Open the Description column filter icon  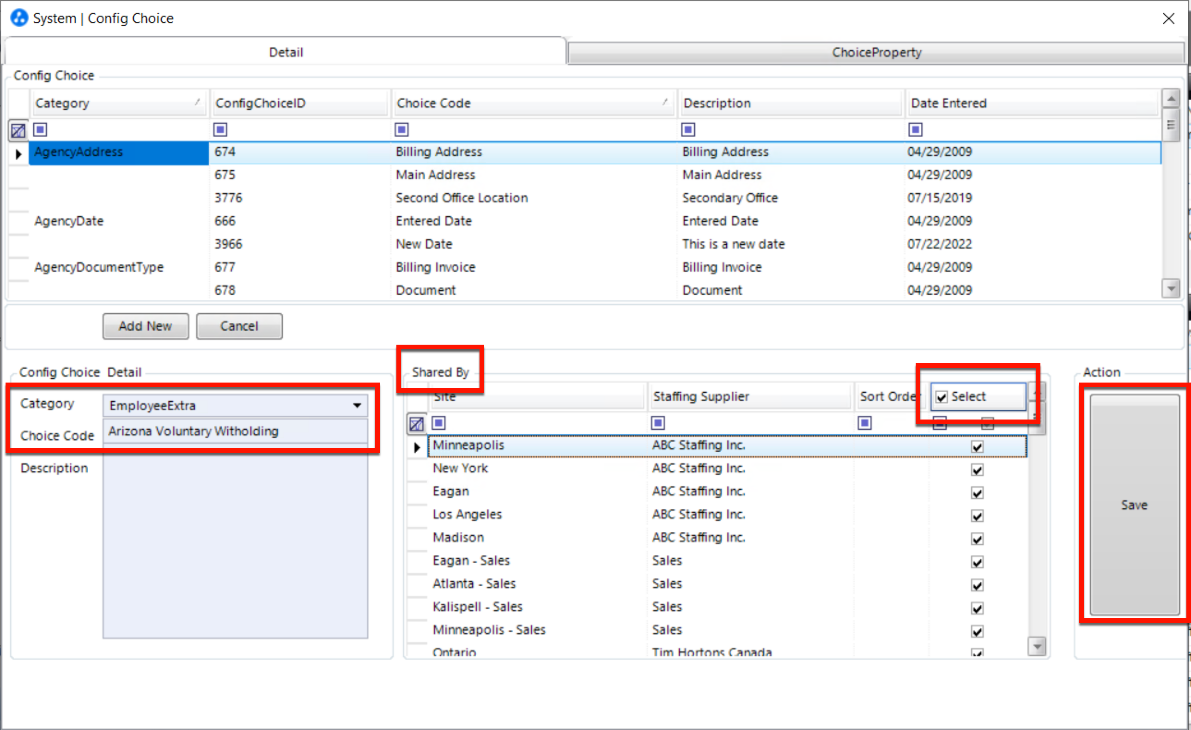(x=688, y=129)
